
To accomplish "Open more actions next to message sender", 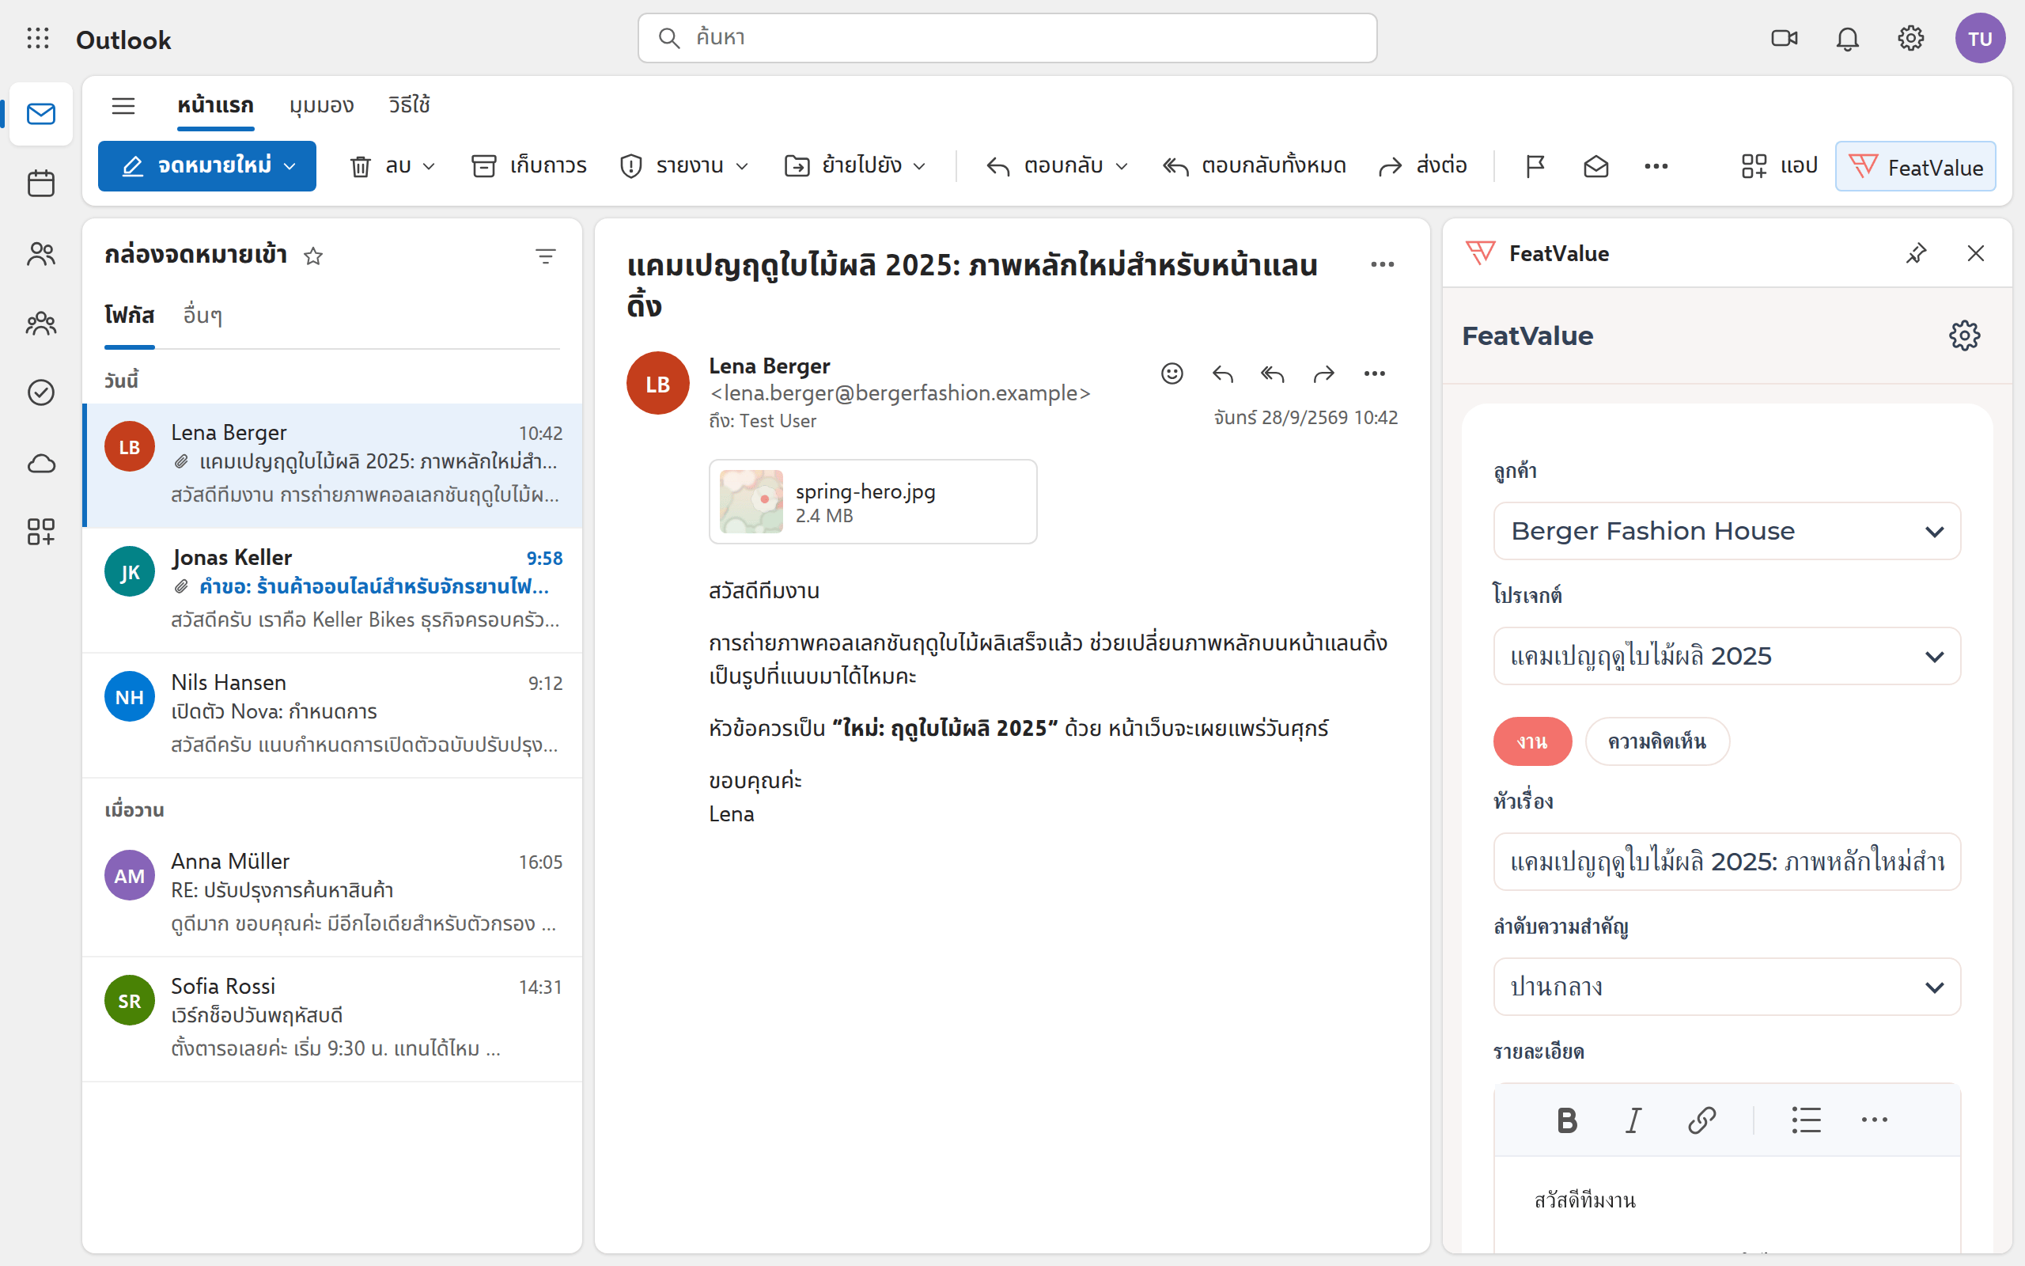I will click(x=1375, y=373).
